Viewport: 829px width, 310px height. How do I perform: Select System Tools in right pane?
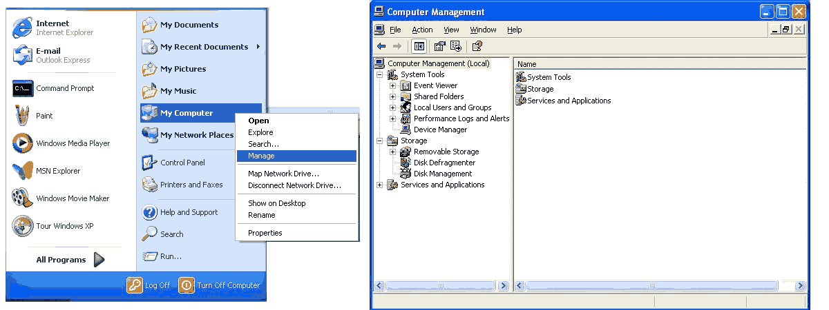[x=544, y=77]
